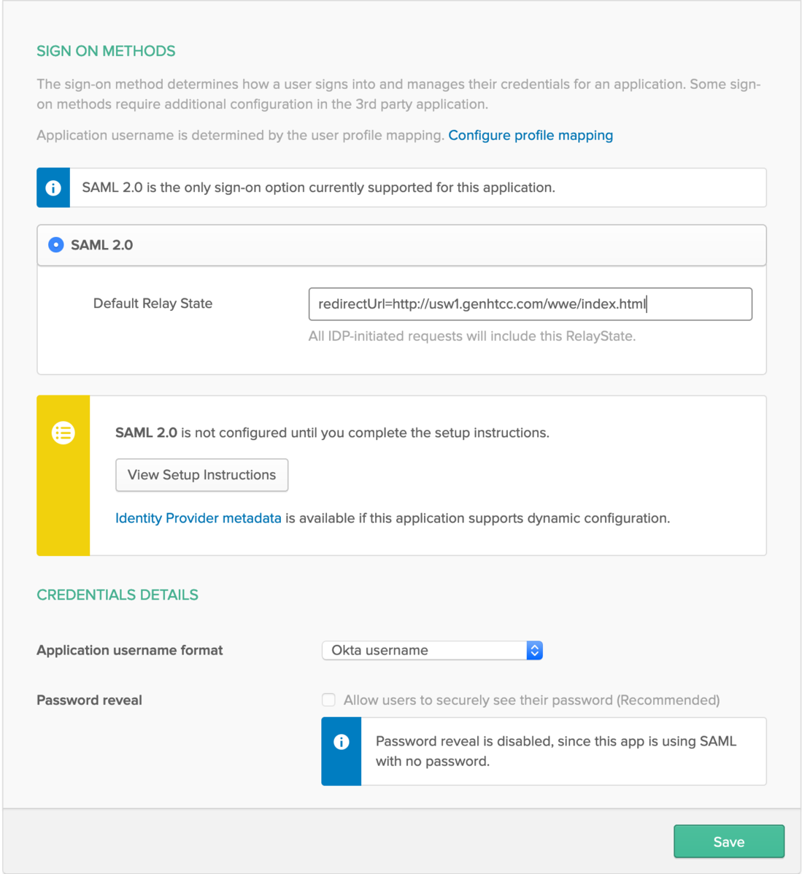Click the info icon in Password reveal notice

click(342, 742)
